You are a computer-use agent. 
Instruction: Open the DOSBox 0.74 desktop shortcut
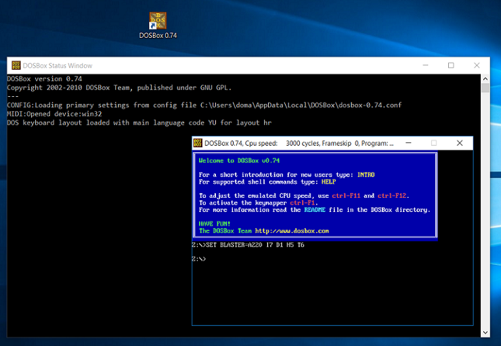(x=158, y=26)
